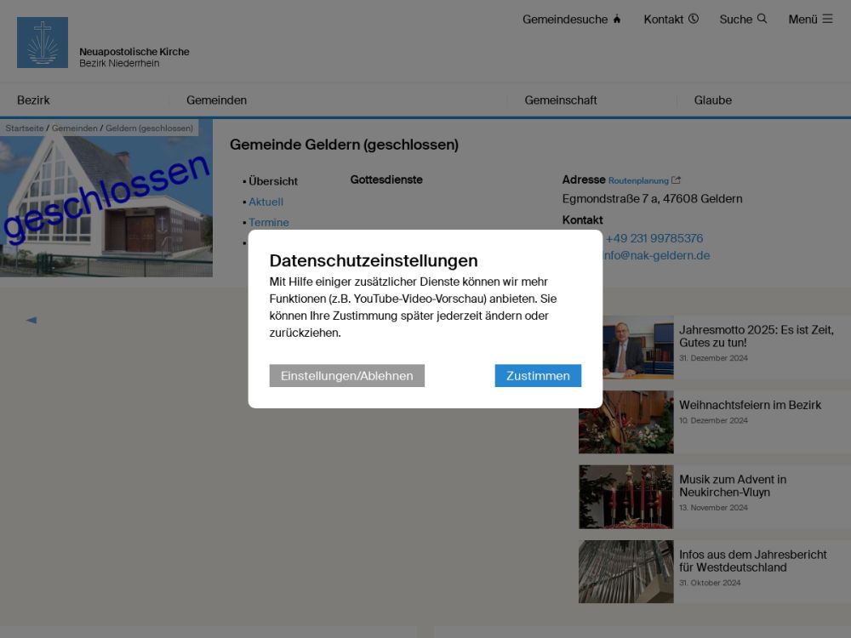Image resolution: width=851 pixels, height=638 pixels.
Task: Open Musik zum Advent article thumbnail
Action: 625,497
